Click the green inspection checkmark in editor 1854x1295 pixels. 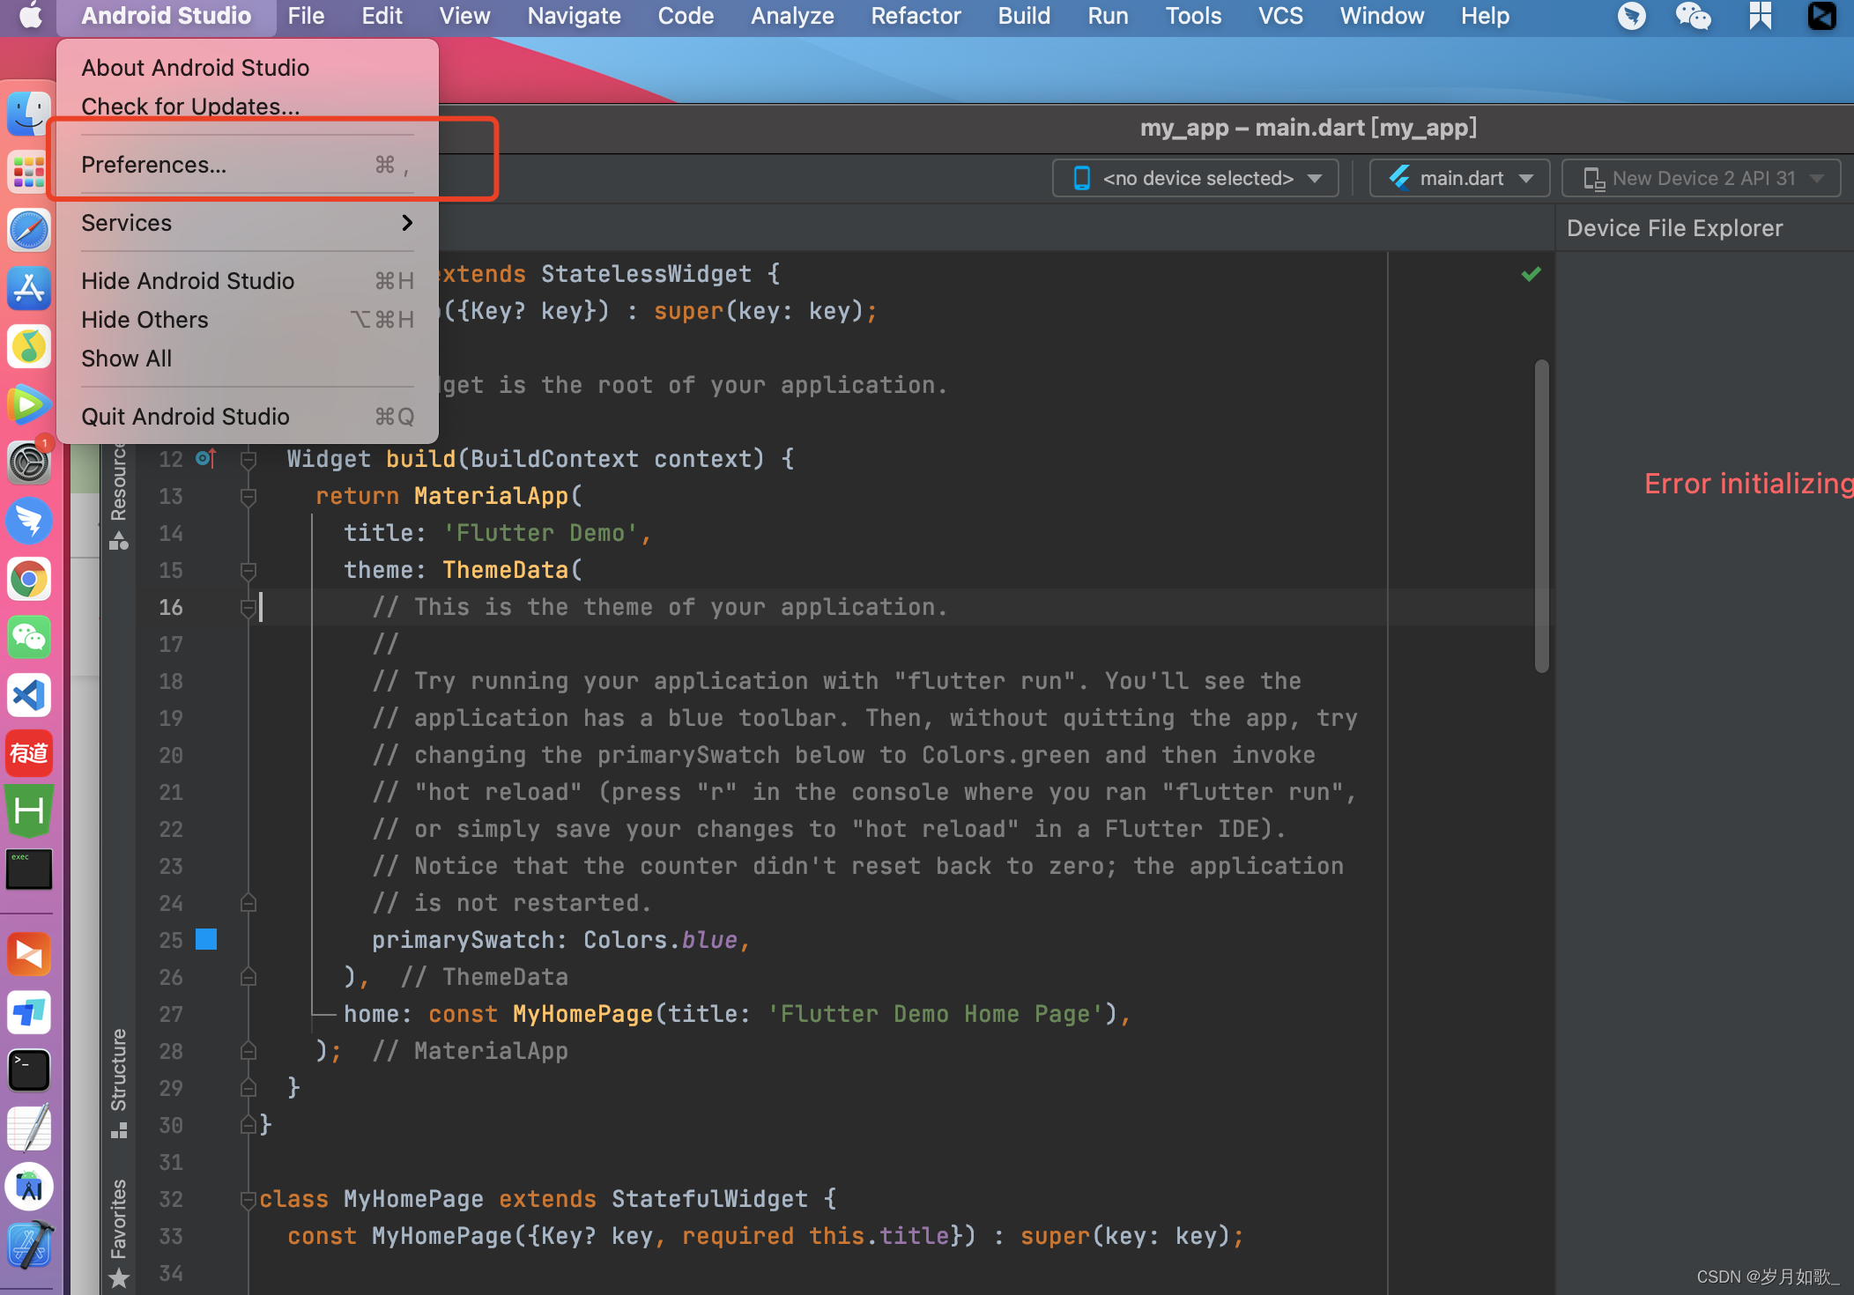[1531, 274]
